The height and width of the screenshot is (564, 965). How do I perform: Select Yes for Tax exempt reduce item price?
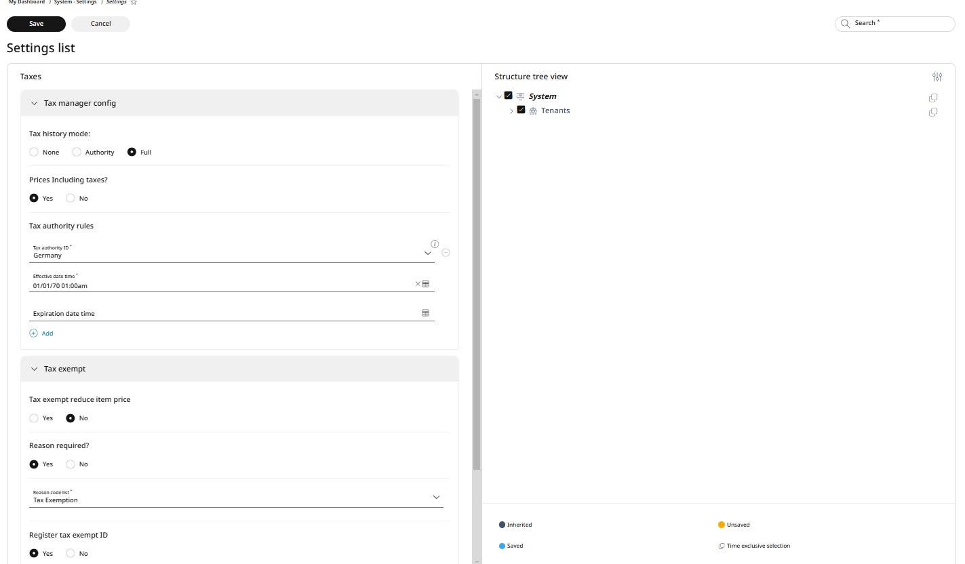34,418
